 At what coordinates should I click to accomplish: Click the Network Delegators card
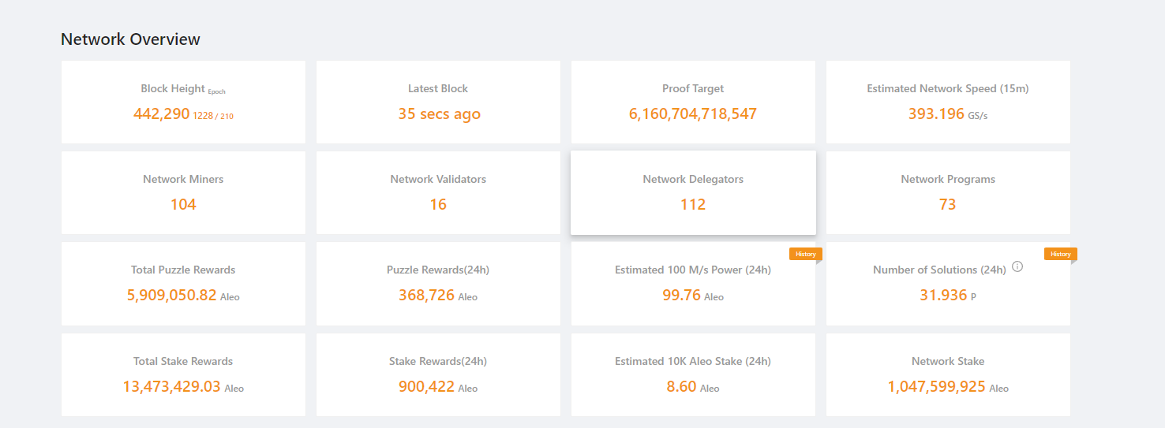[693, 193]
